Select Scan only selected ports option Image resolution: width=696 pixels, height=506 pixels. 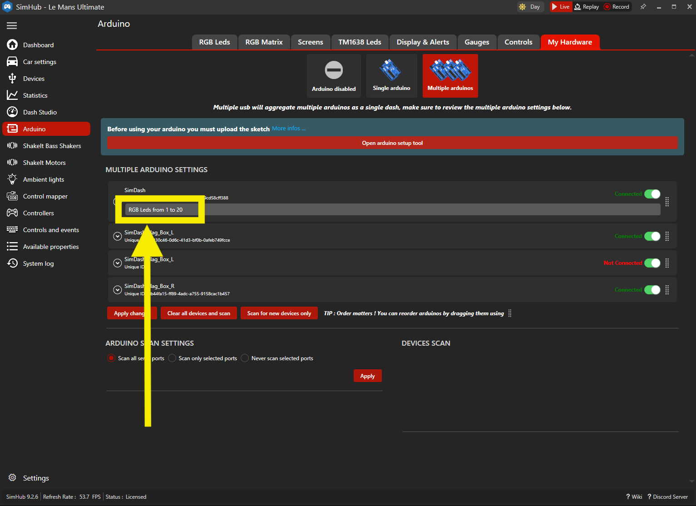point(173,358)
